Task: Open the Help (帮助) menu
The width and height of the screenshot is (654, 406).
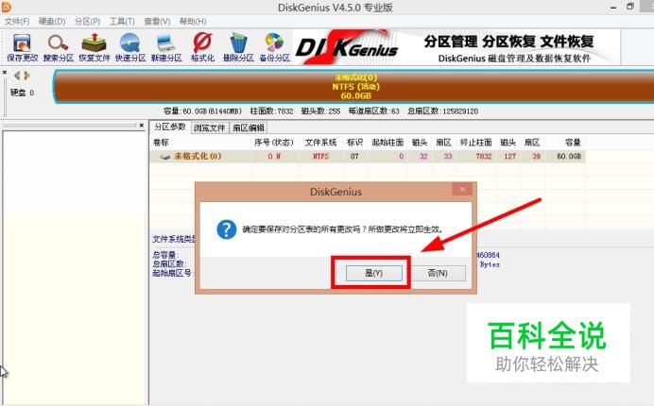Action: pyautogui.click(x=193, y=22)
